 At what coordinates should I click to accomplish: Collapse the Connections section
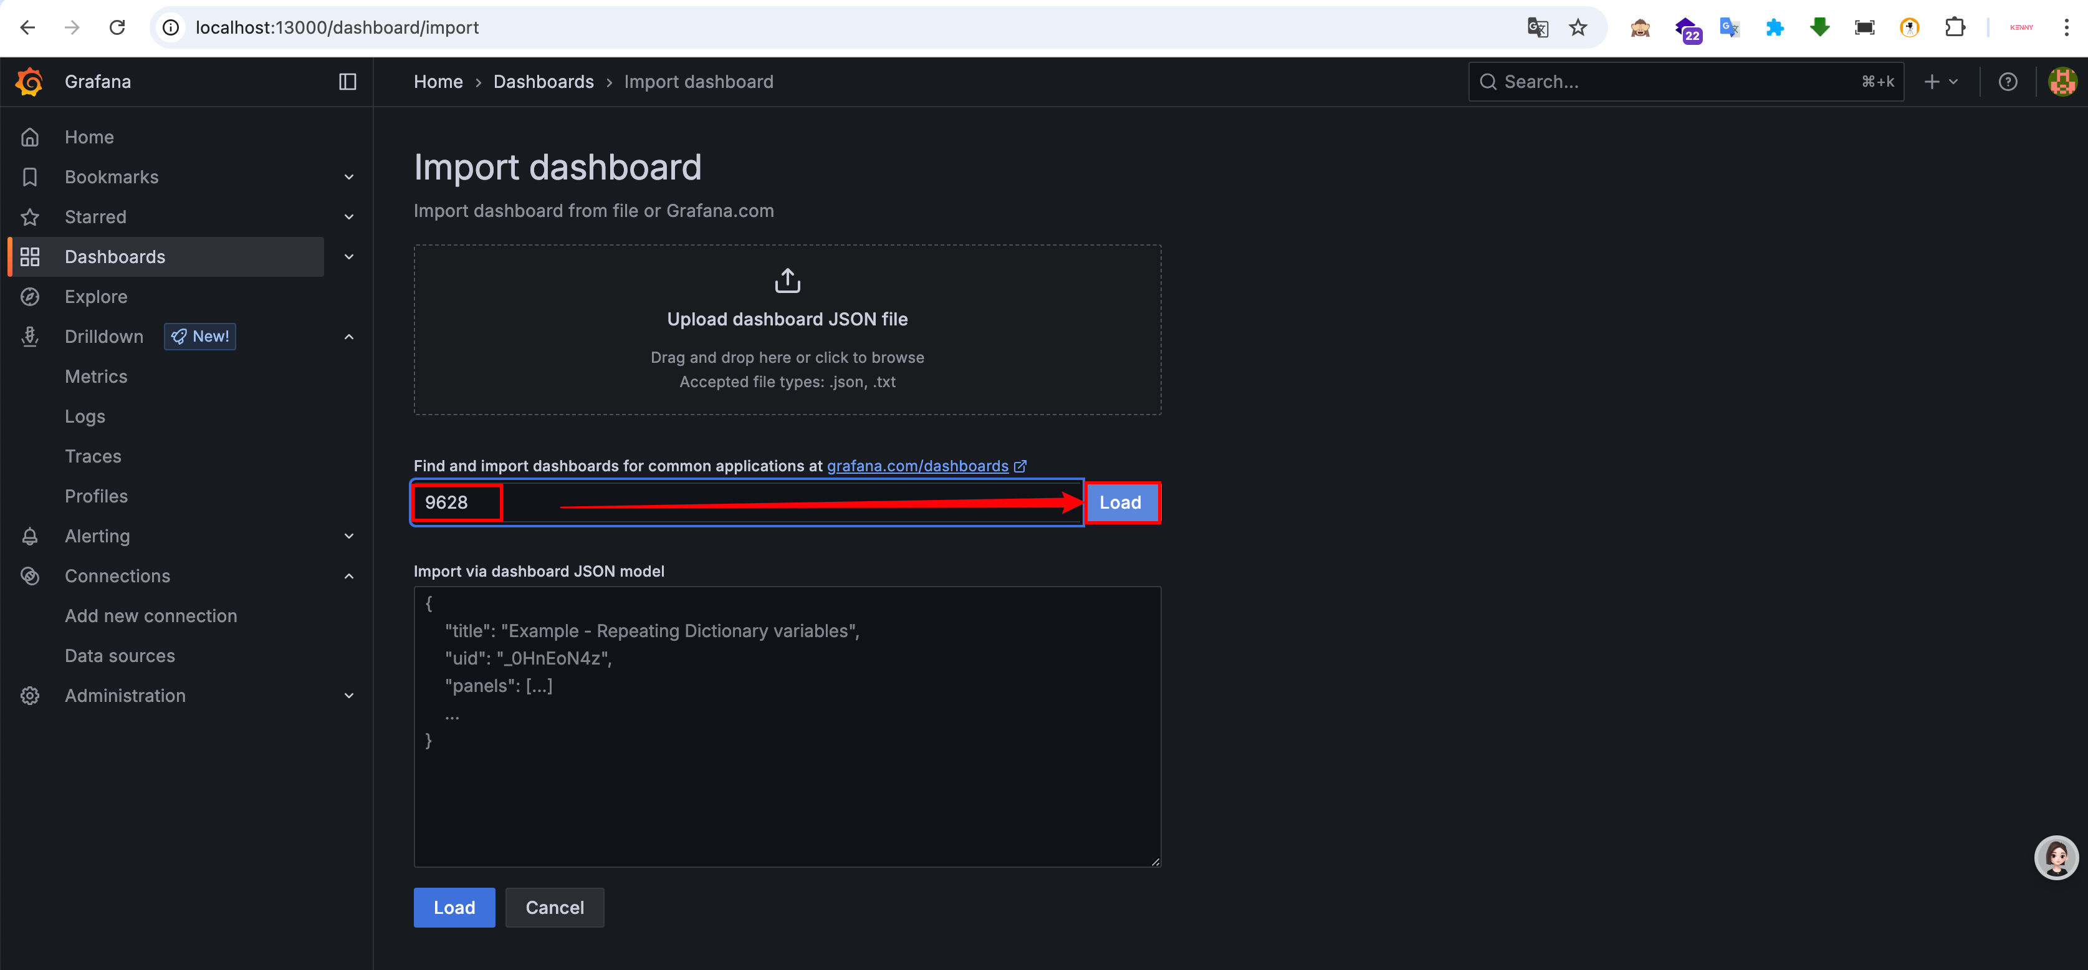[348, 576]
